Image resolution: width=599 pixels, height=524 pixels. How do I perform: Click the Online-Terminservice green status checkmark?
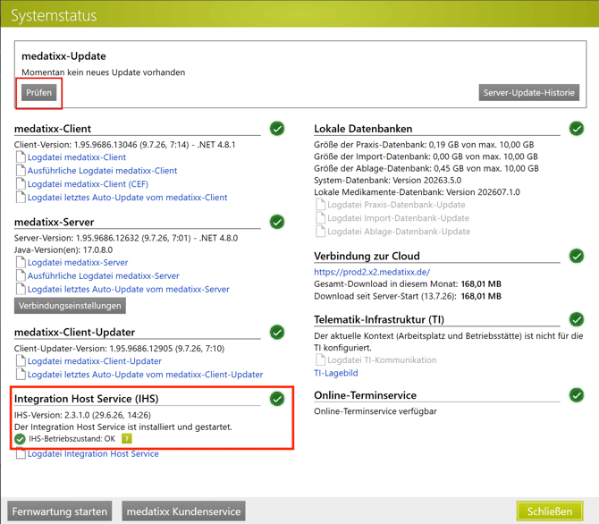pyautogui.click(x=577, y=395)
